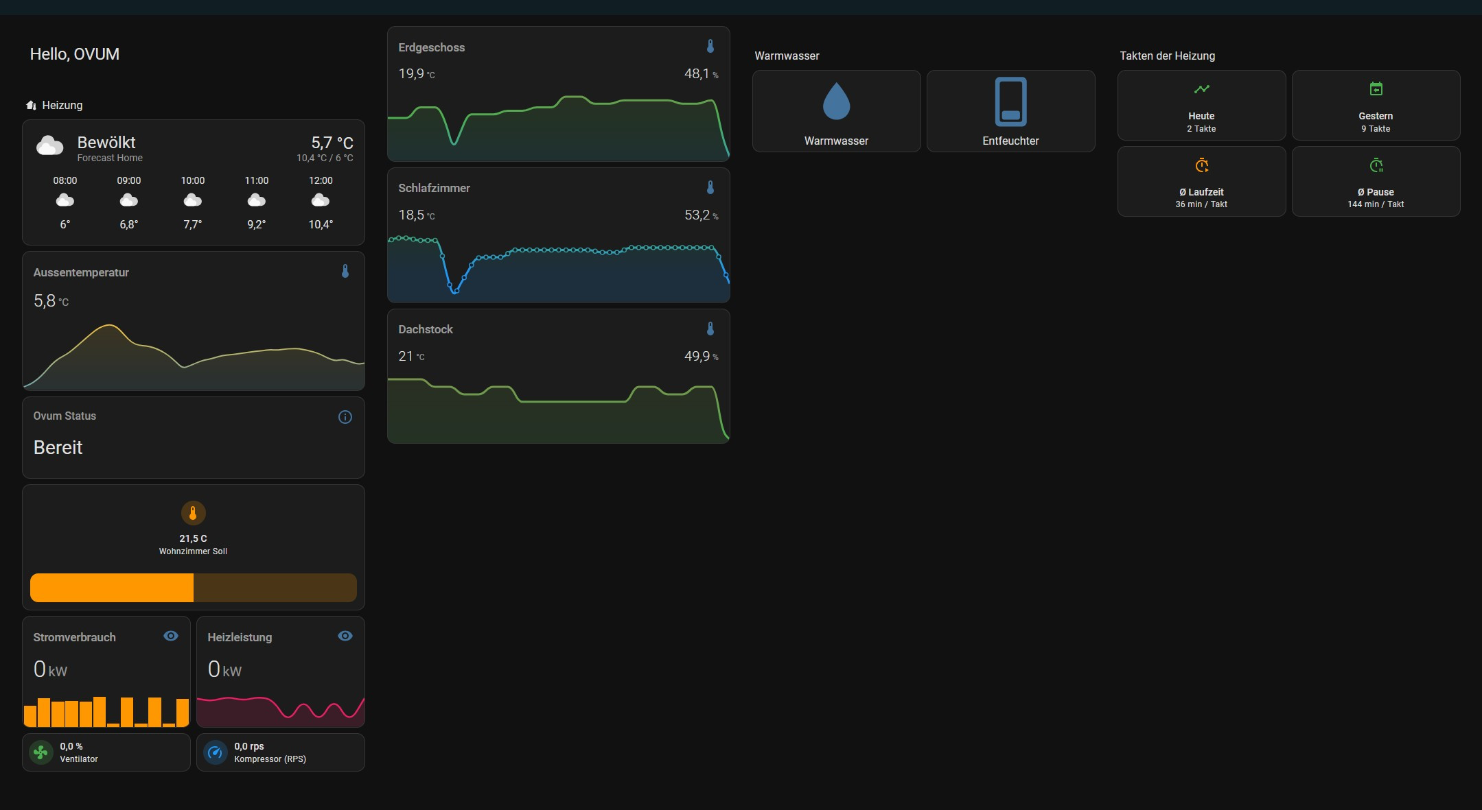Click the Ø Laufzeit timer icon

(1201, 165)
